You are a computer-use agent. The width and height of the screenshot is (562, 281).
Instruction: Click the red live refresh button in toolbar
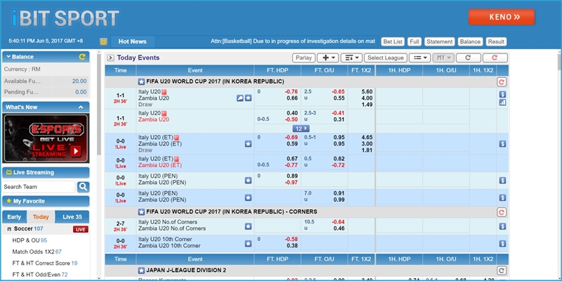(x=495, y=58)
